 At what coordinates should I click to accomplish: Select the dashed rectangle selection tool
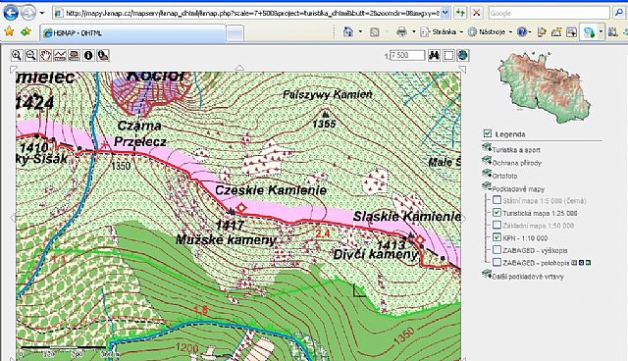point(448,55)
